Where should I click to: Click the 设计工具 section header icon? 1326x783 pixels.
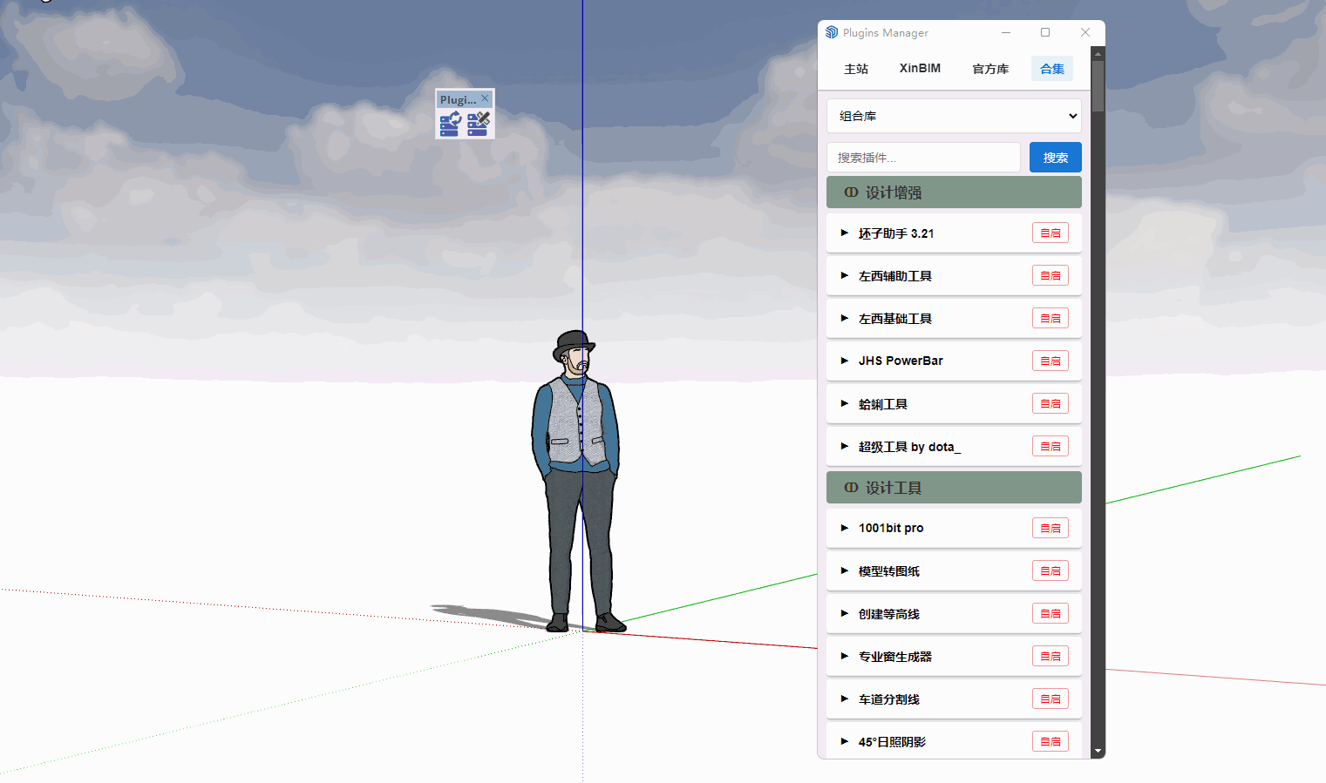click(x=851, y=488)
